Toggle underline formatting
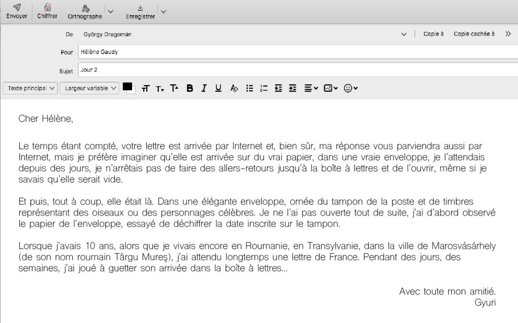The width and height of the screenshot is (518, 323). [x=218, y=88]
